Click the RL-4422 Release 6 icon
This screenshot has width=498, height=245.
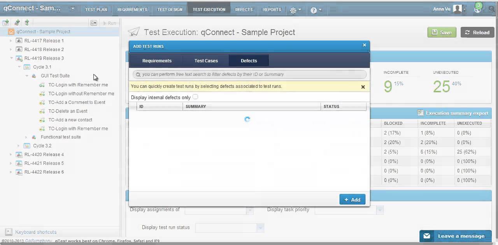pos(19,172)
